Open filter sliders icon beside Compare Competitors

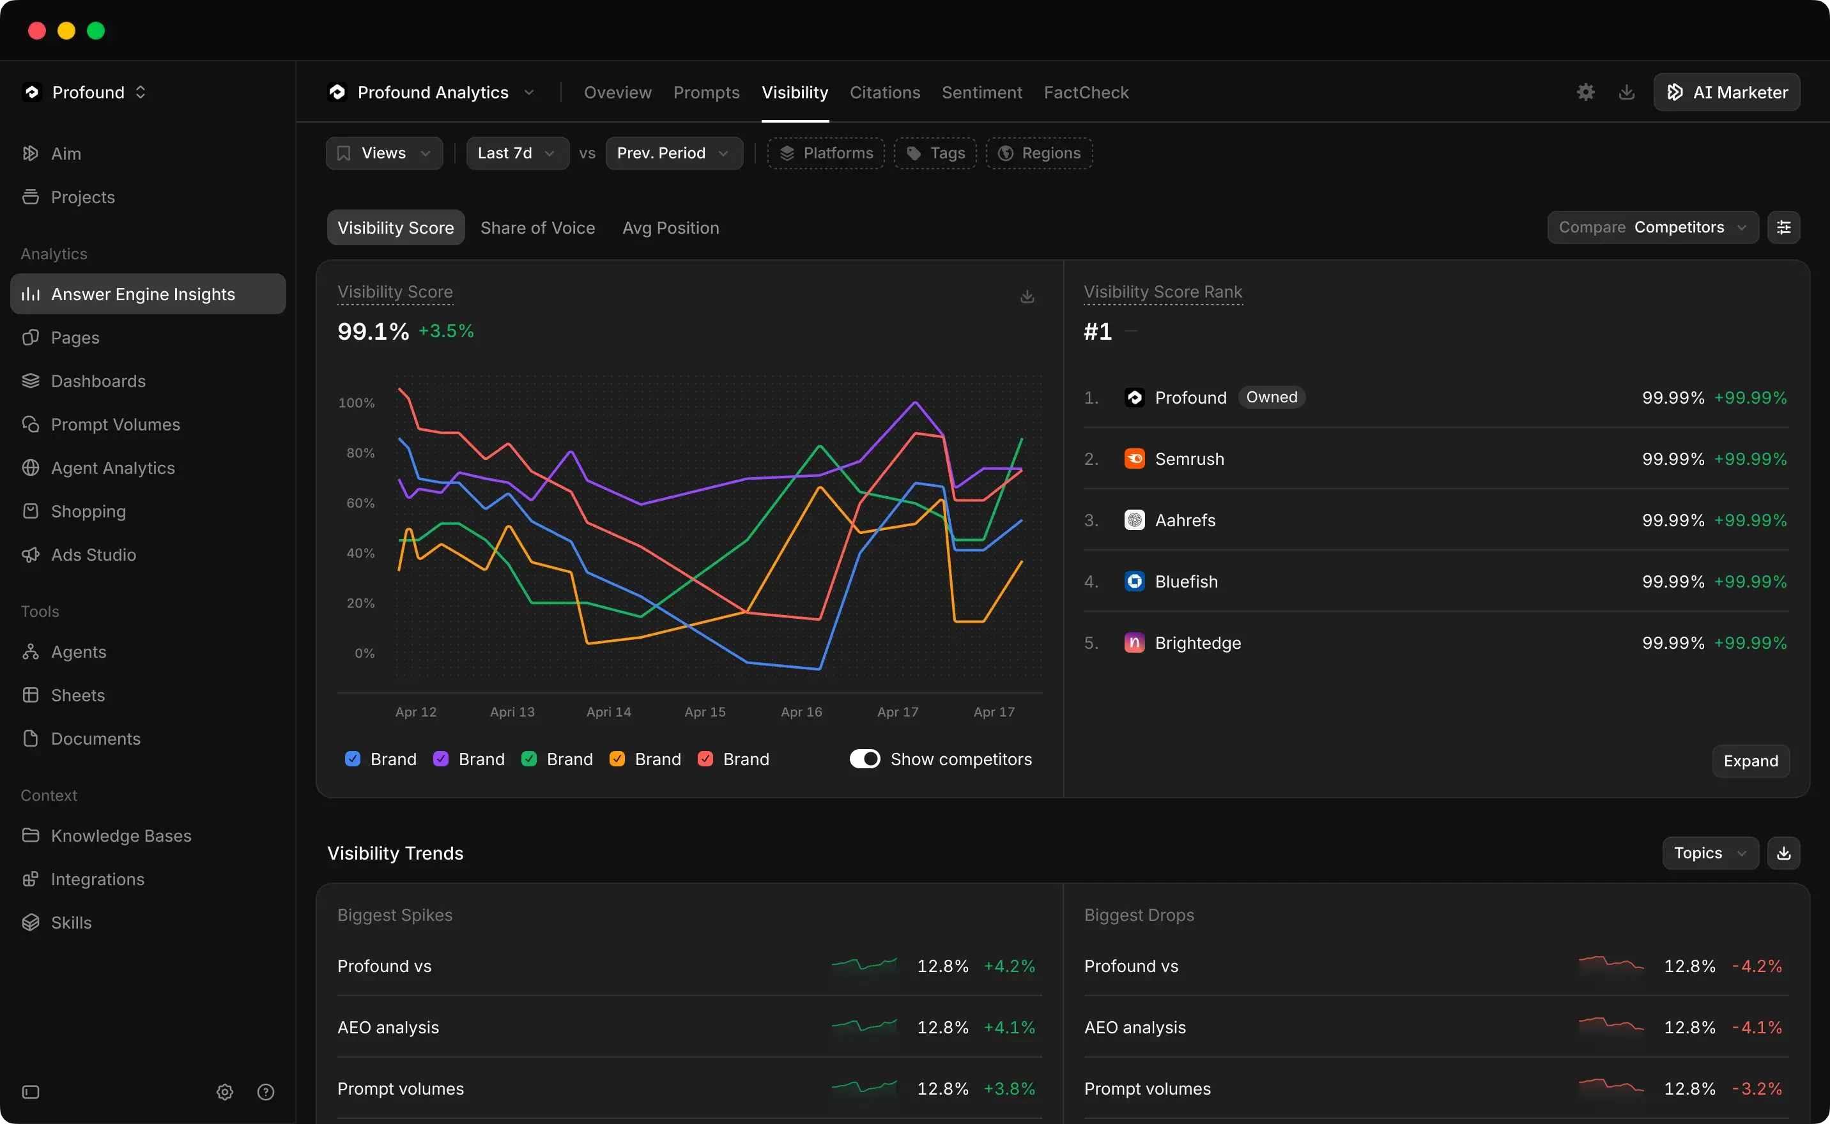pyautogui.click(x=1784, y=227)
